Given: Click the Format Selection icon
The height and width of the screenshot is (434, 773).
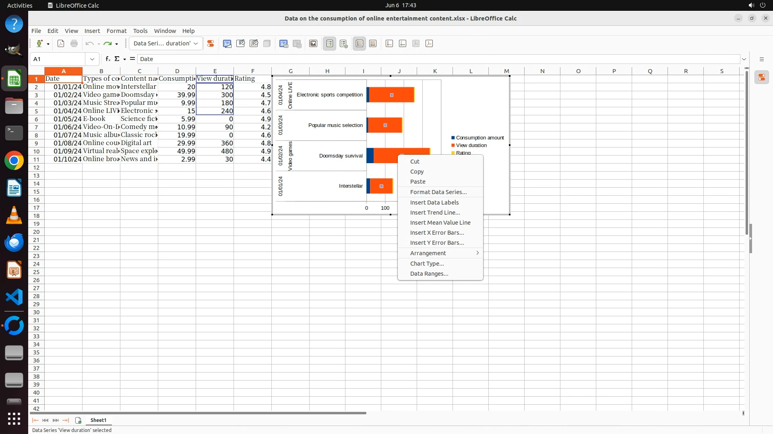Looking at the screenshot, I should pyautogui.click(x=210, y=43).
